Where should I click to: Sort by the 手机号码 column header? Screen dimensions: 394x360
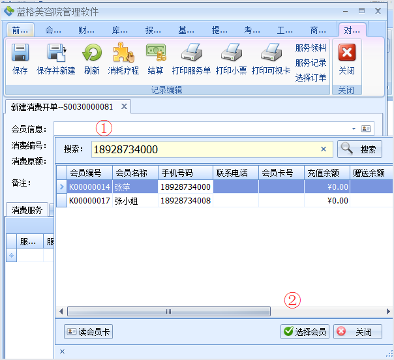pos(185,173)
